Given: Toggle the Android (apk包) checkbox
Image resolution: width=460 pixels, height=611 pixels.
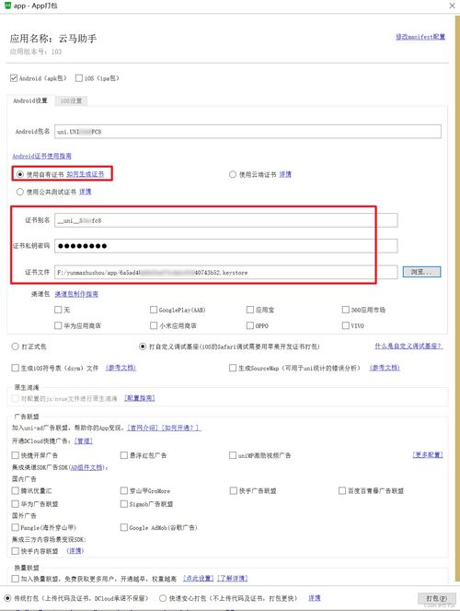Looking at the screenshot, I should 14,78.
